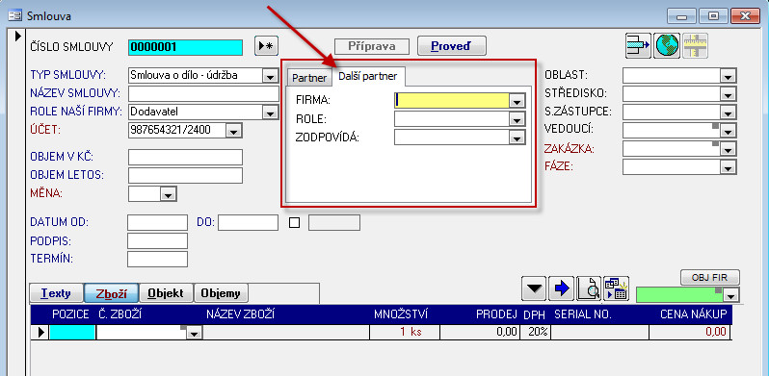Viewport: 769px width, 376px height.
Task: Click the Příprava button
Action: tap(372, 46)
